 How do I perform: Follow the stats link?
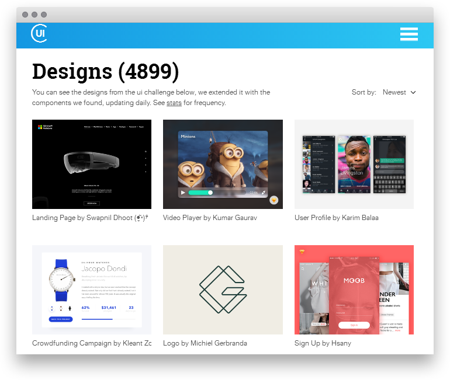coord(174,103)
